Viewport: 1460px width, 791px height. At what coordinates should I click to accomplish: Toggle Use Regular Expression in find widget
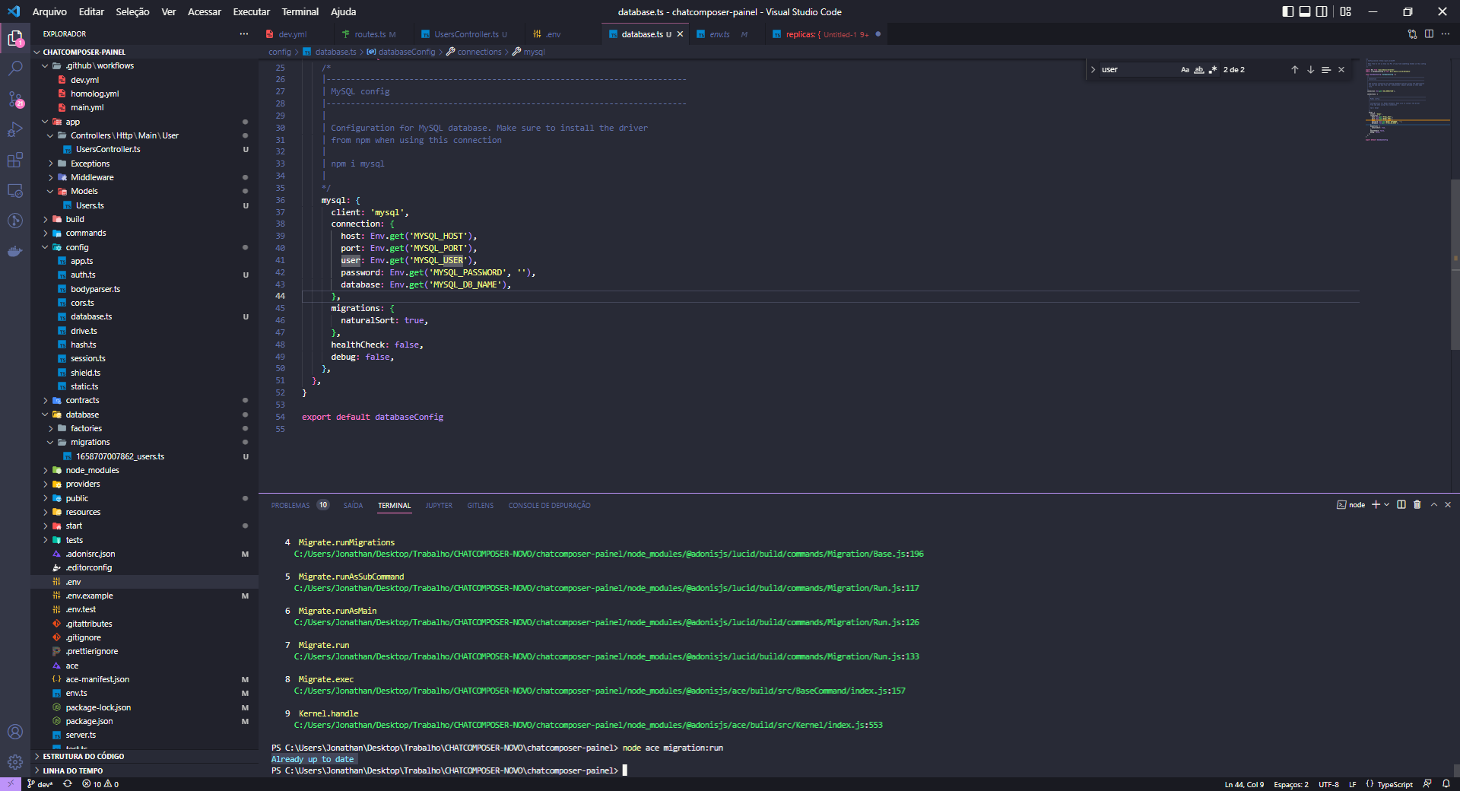(1213, 69)
